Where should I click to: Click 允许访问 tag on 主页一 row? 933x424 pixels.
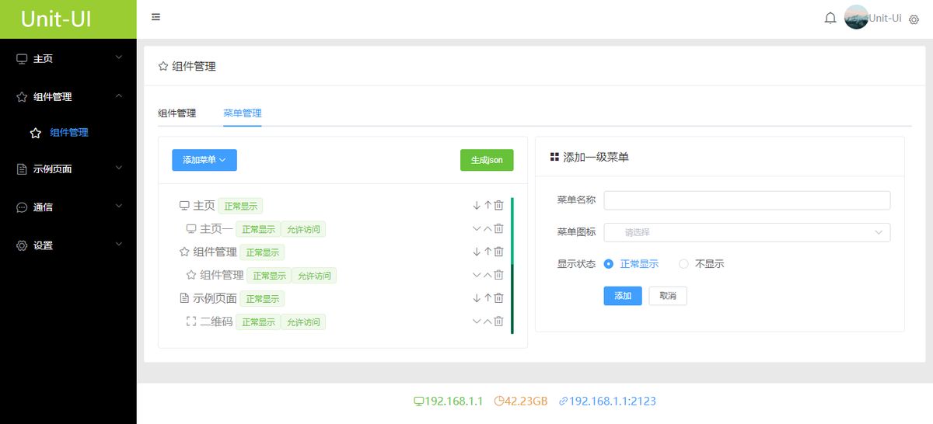point(303,229)
